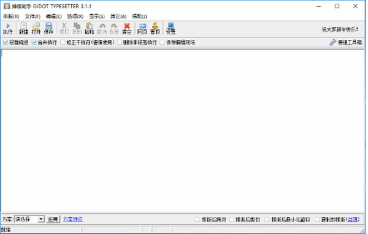Paste text using the 粘贴 clipboard icon
Image resolution: width=368 pixels, height=234 pixels.
[x=89, y=29]
